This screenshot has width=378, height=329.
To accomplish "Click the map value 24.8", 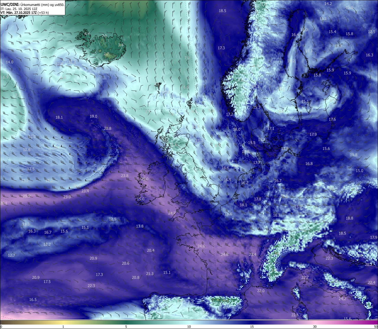I will point(224,254).
